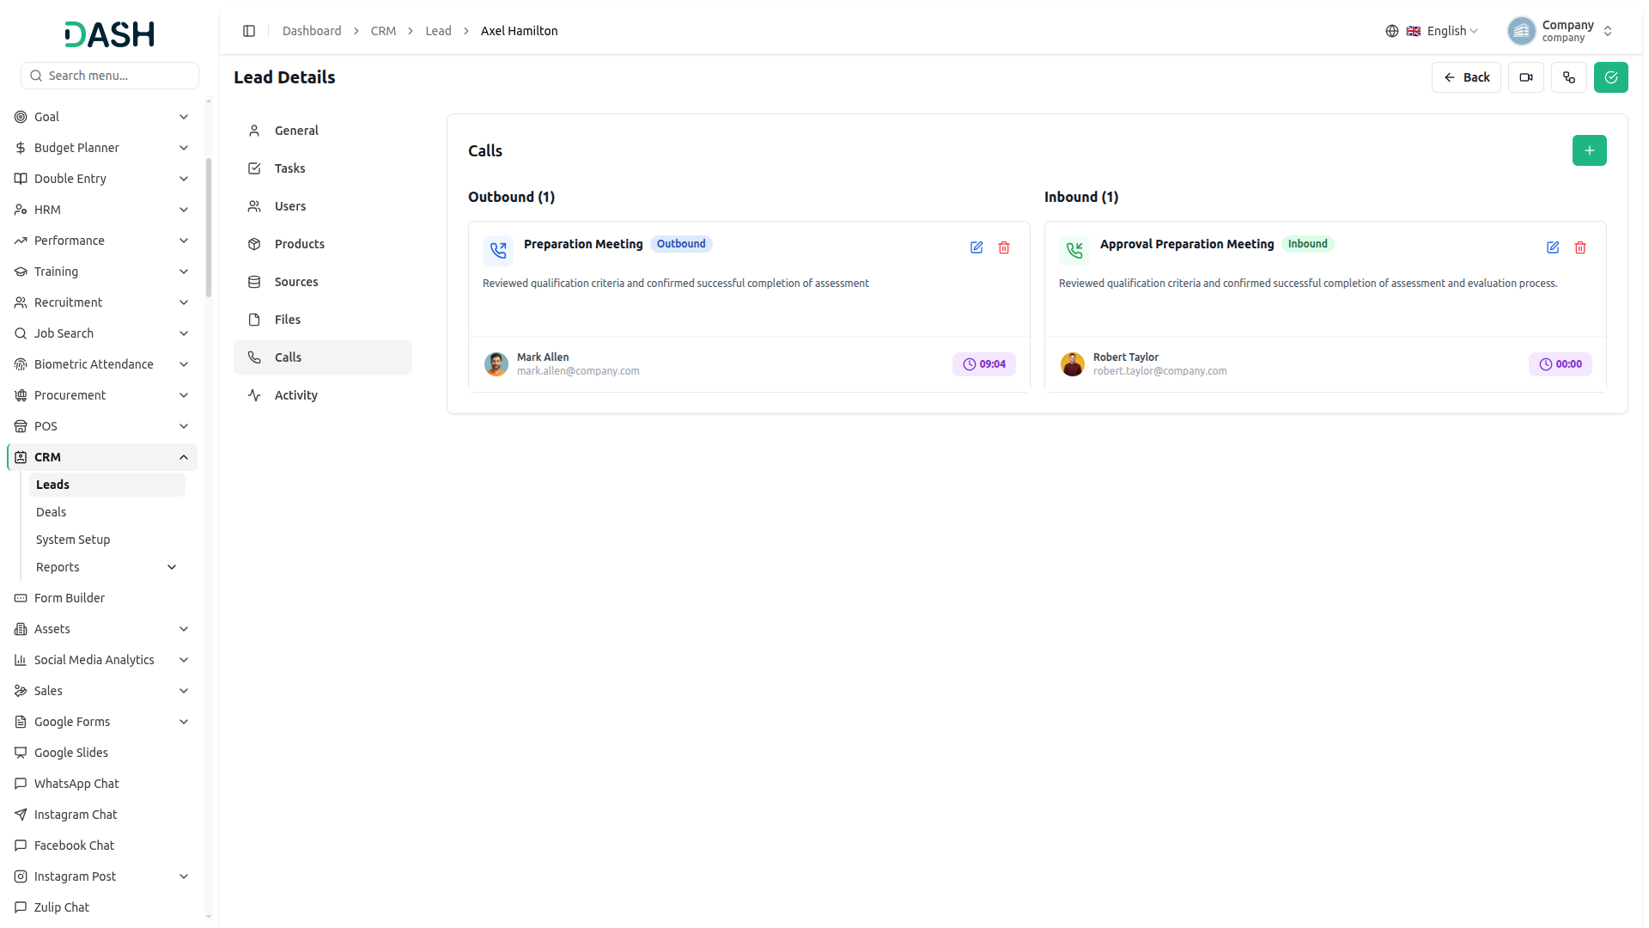Click the Social Media Analytics chart icon
This screenshot has height=928, width=1649.
click(x=21, y=660)
